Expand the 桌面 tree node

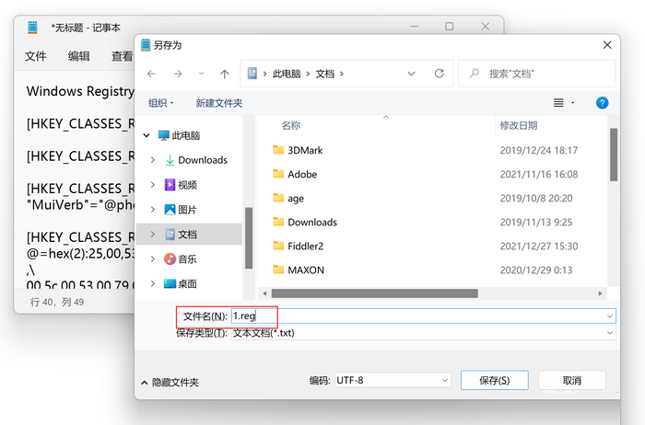pyautogui.click(x=153, y=283)
